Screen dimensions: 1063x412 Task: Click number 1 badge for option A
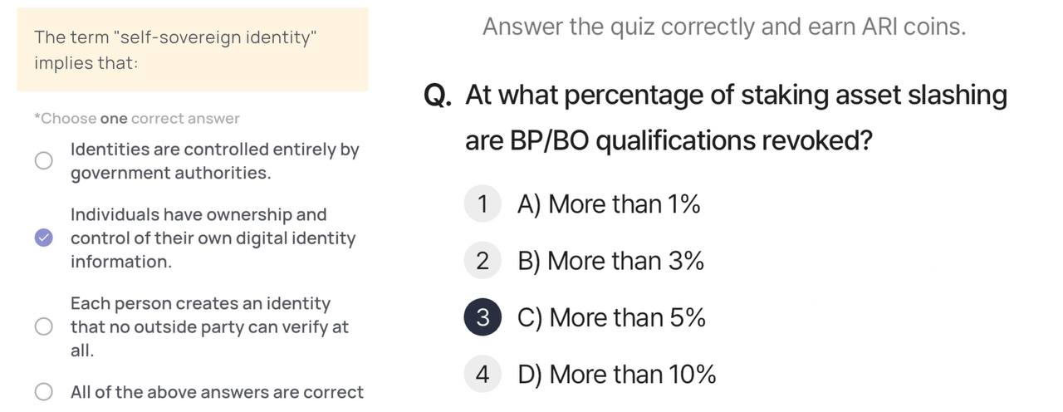pyautogui.click(x=483, y=204)
